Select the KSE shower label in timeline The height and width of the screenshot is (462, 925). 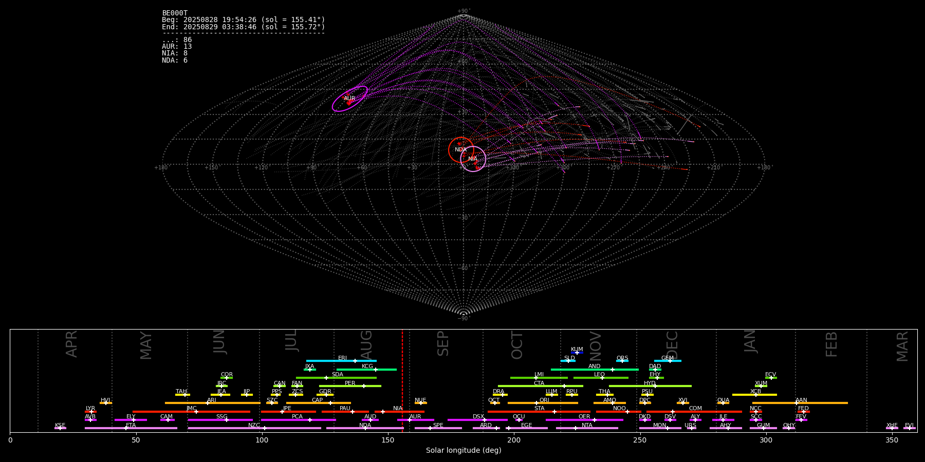pyautogui.click(x=60, y=426)
